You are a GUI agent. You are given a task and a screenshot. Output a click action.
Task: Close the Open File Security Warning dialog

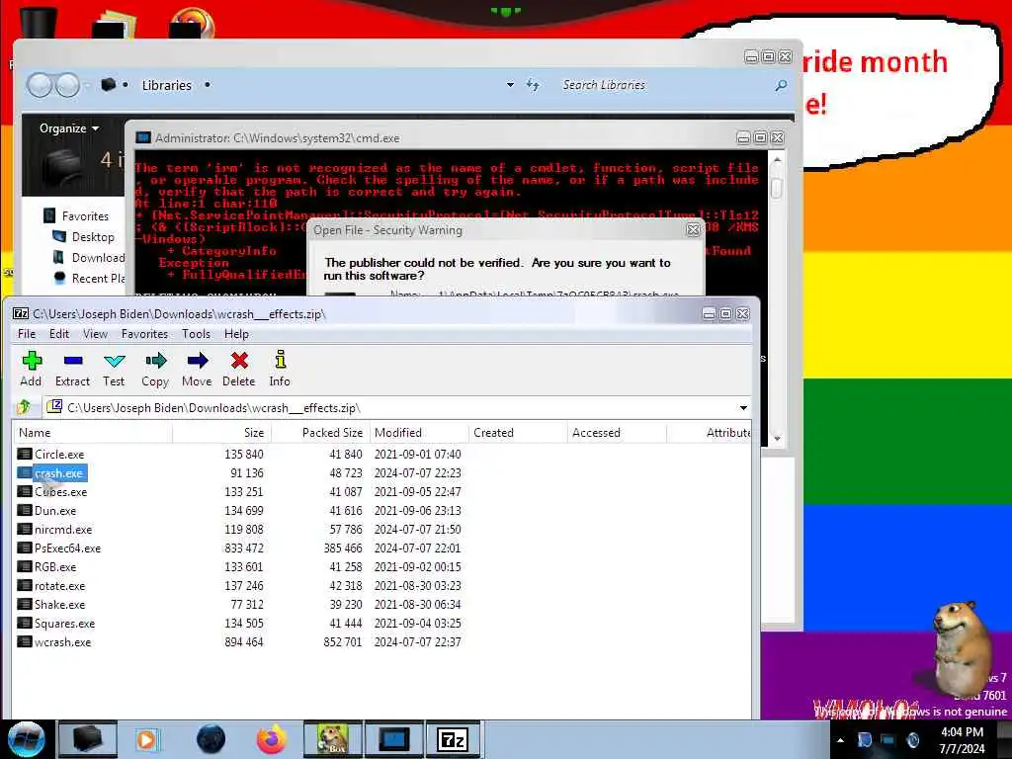click(x=693, y=229)
